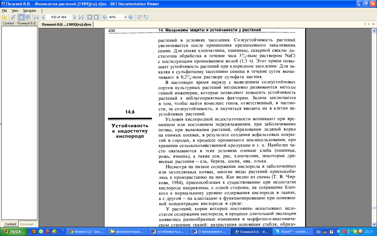Expand quick launch chevron
The height and width of the screenshot is (236, 377).
coord(62,230)
